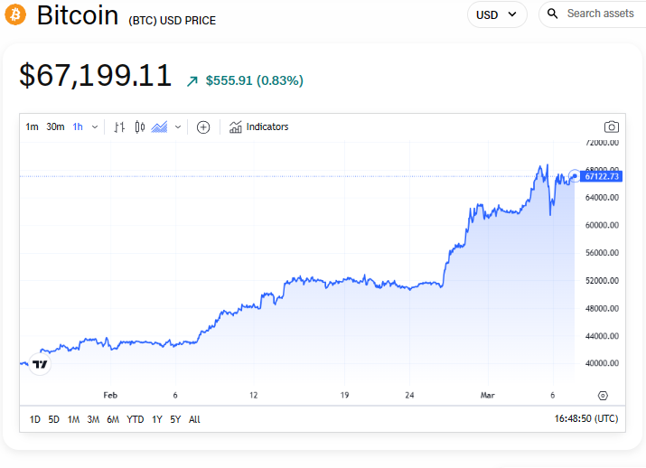Open the Indicators panel

[258, 127]
